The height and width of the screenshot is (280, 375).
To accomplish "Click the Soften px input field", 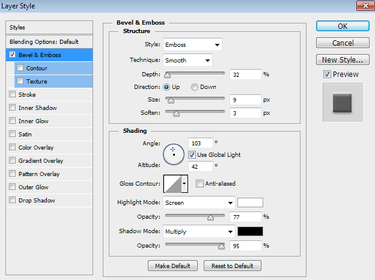I will [x=246, y=113].
